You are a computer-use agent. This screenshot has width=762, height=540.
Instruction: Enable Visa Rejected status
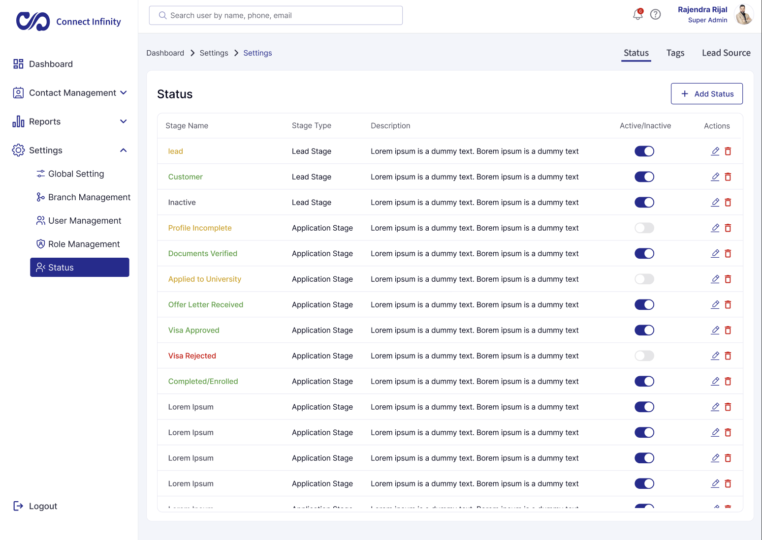(x=644, y=356)
